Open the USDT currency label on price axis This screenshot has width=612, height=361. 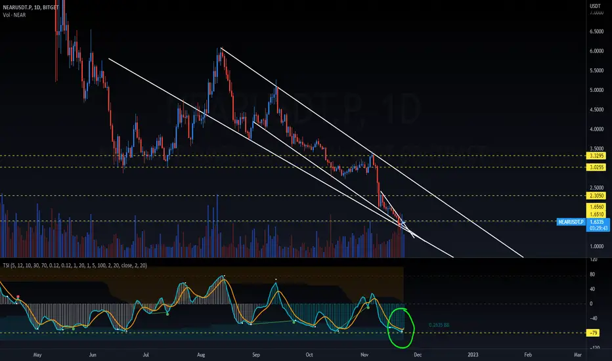(595, 6)
